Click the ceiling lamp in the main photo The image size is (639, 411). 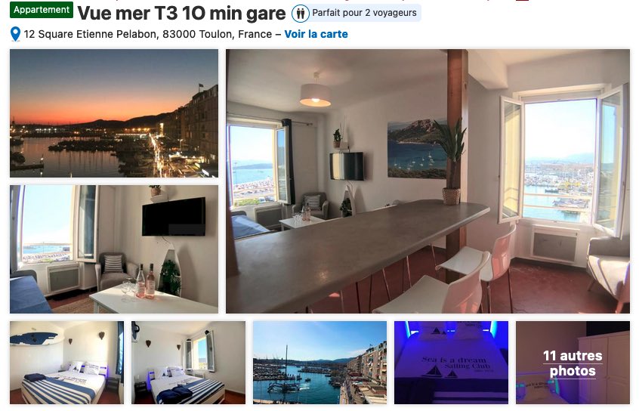coord(315,91)
